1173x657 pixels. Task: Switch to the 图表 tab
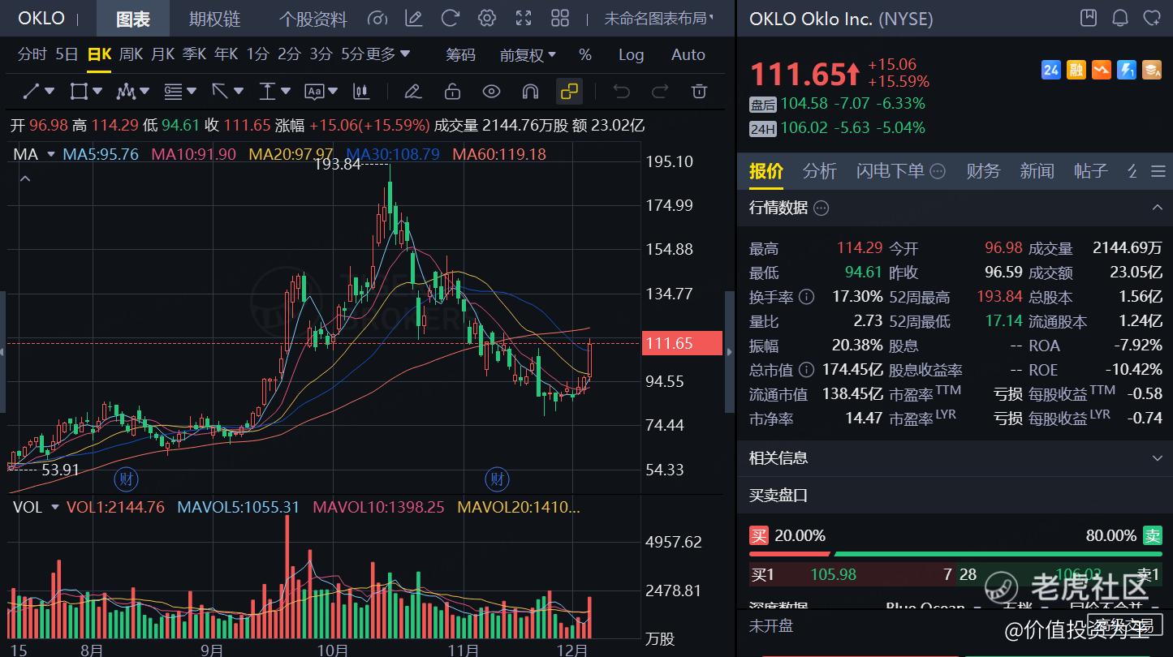[x=133, y=19]
